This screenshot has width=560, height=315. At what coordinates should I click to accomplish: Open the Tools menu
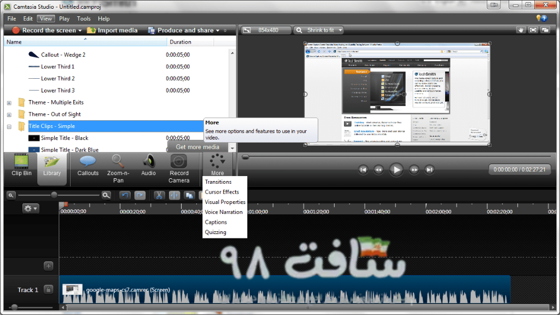[x=84, y=19]
